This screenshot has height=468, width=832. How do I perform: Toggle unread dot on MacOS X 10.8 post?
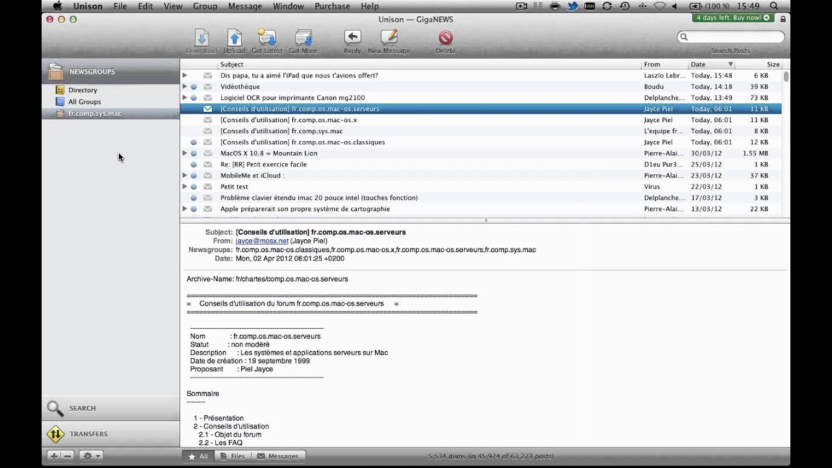pos(194,153)
